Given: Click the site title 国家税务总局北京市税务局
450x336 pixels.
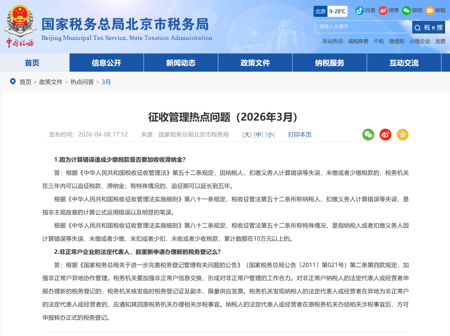Looking at the screenshot, I should pyautogui.click(x=125, y=24).
